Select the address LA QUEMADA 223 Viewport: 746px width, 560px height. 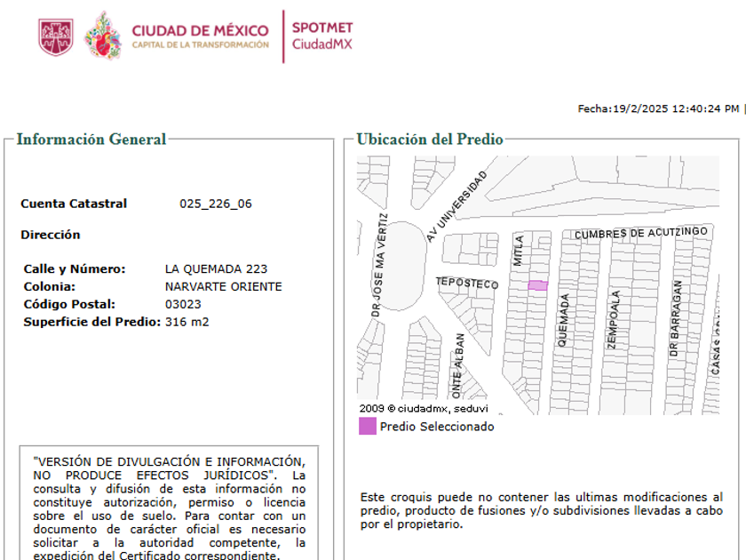point(216,269)
